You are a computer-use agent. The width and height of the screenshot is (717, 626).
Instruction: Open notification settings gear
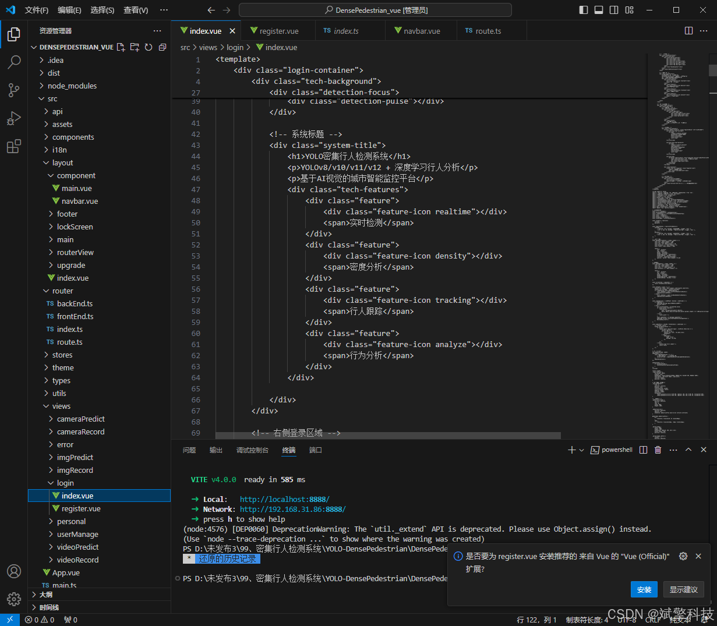(683, 556)
